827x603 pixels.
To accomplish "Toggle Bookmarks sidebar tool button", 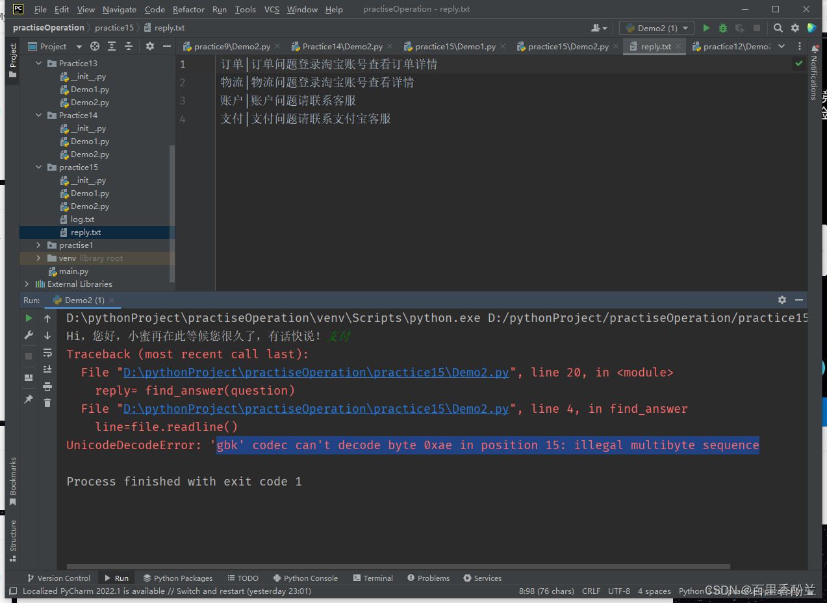I will click(x=12, y=482).
